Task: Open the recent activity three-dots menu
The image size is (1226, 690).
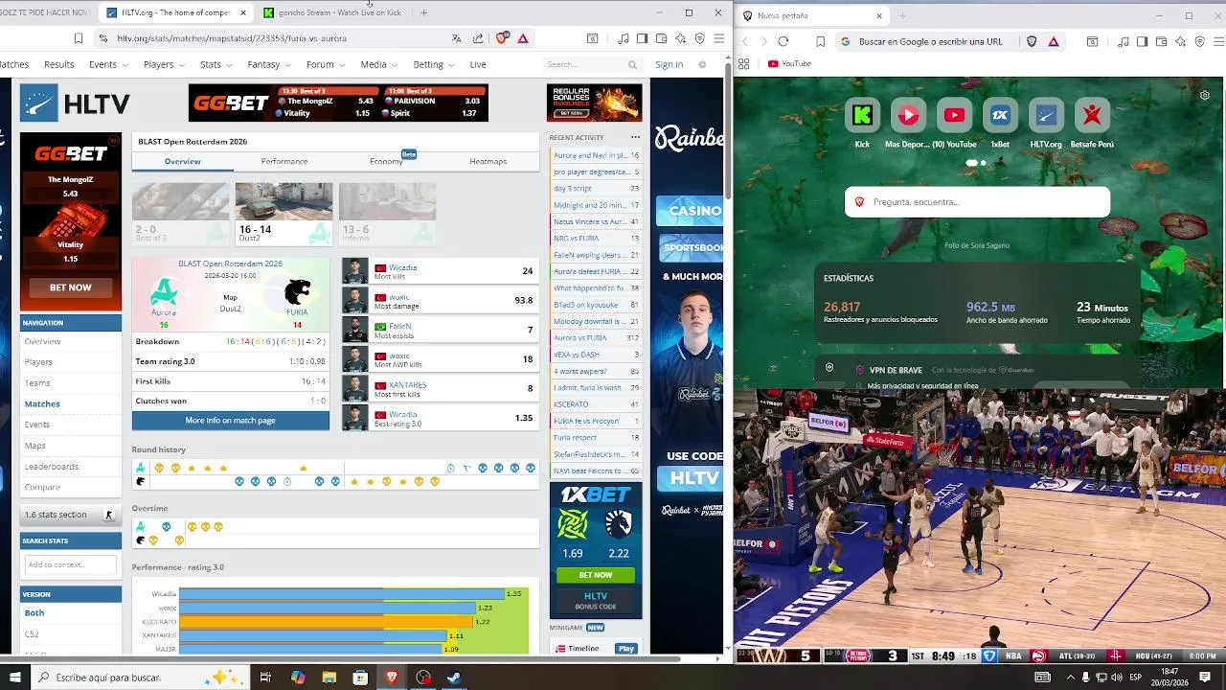Action: (x=635, y=137)
